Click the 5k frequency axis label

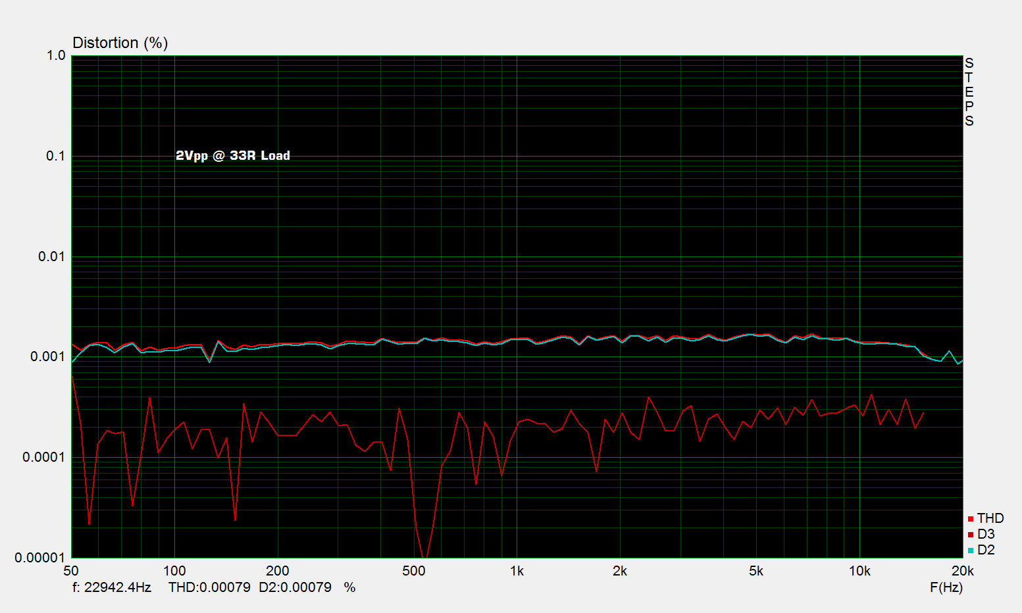pos(756,571)
